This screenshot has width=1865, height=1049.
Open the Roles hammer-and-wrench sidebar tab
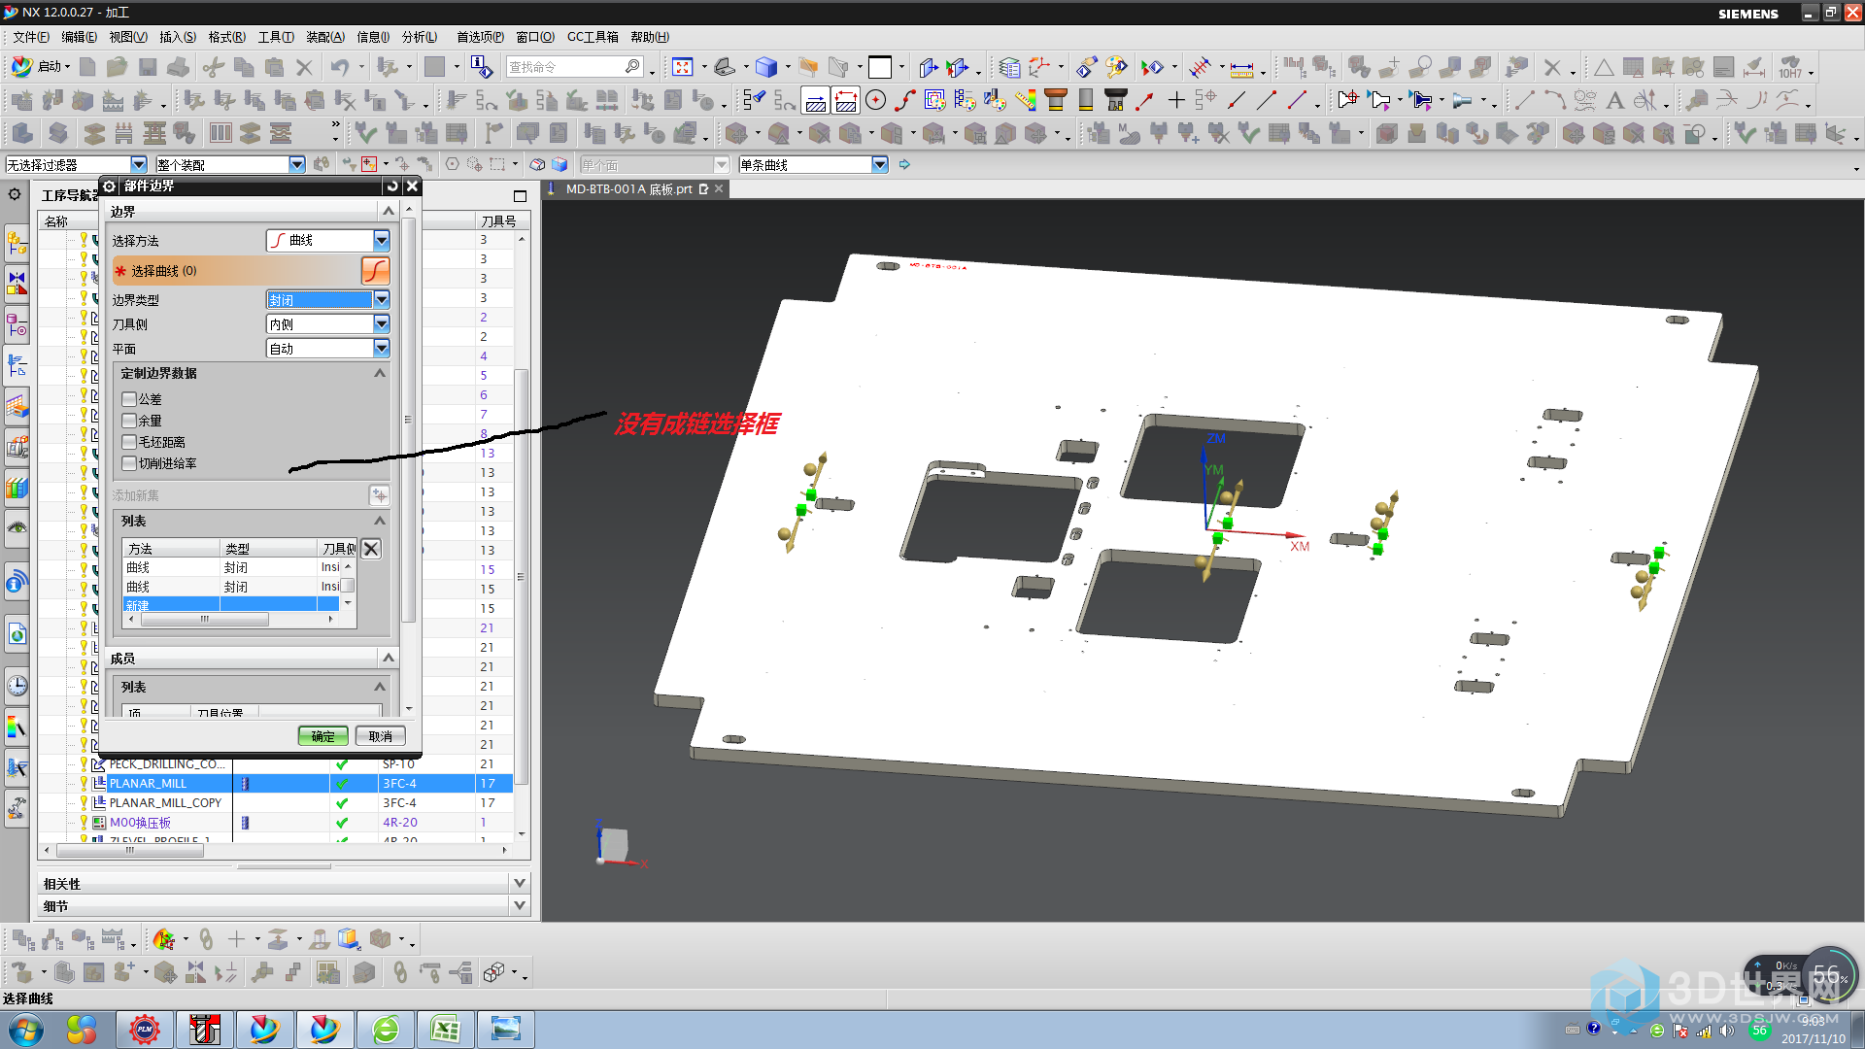[x=17, y=806]
